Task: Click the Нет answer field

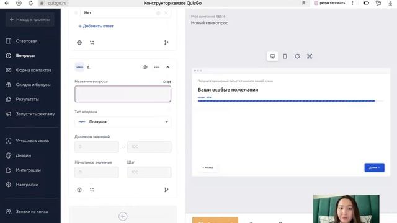Action: point(125,12)
